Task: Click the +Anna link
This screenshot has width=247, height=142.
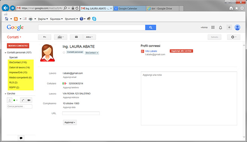Action: point(204,27)
